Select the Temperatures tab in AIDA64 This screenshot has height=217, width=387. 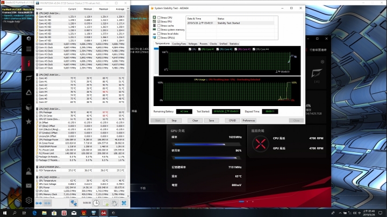(162, 43)
